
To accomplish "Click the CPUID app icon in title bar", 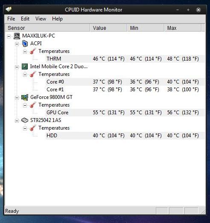I will click(x=9, y=9).
